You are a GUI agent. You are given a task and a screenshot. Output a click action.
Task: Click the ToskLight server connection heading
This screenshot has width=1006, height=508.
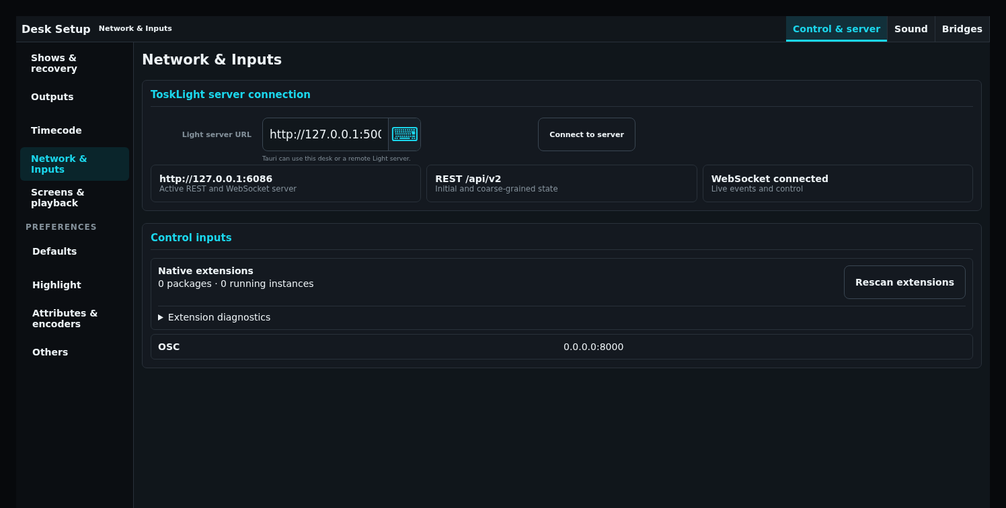pos(231,95)
